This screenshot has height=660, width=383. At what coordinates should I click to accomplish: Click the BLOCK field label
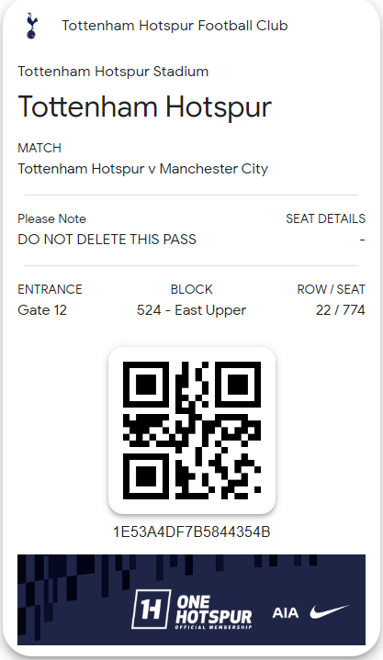pyautogui.click(x=191, y=289)
